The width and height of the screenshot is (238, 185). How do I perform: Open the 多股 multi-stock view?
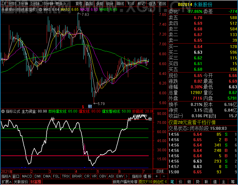click(x=99, y=4)
